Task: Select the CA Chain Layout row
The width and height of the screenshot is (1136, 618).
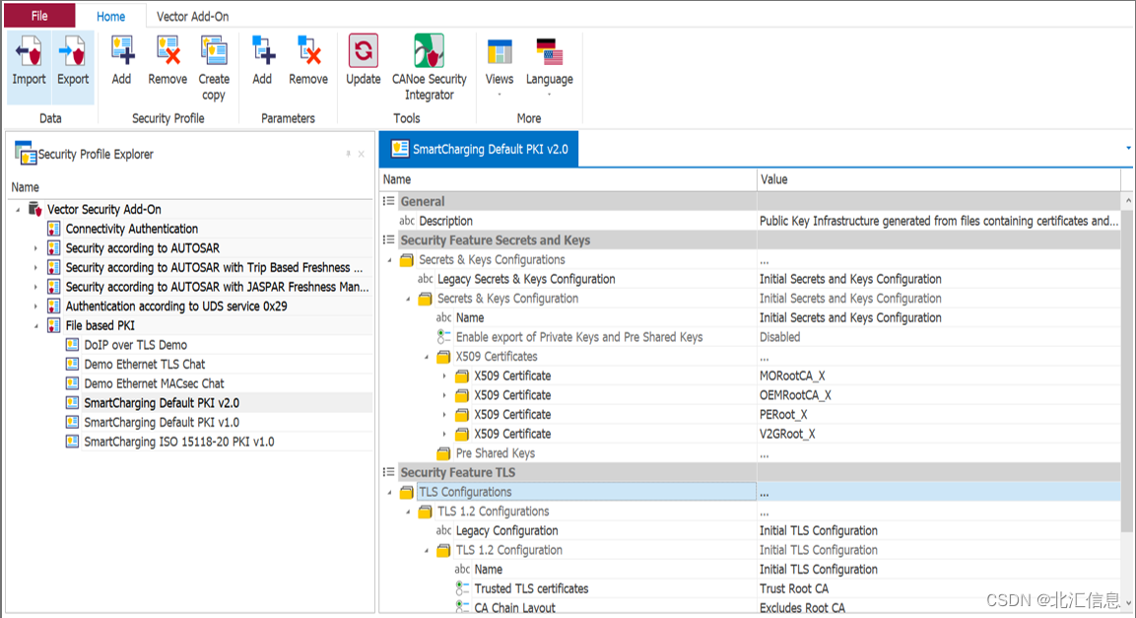Action: (750, 607)
